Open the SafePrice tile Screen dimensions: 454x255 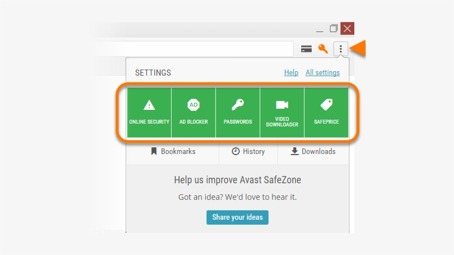[x=326, y=113]
